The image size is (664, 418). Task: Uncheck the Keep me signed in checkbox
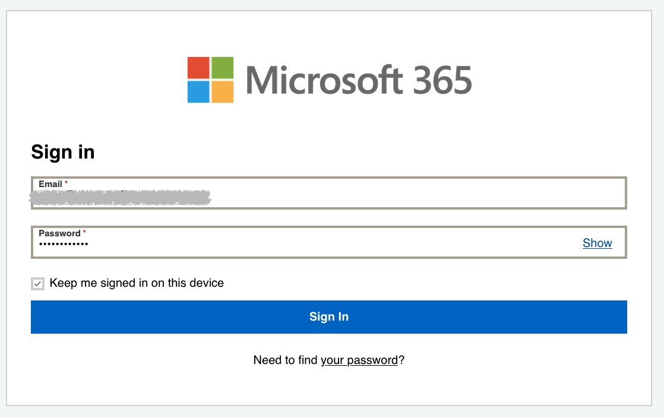click(x=38, y=284)
